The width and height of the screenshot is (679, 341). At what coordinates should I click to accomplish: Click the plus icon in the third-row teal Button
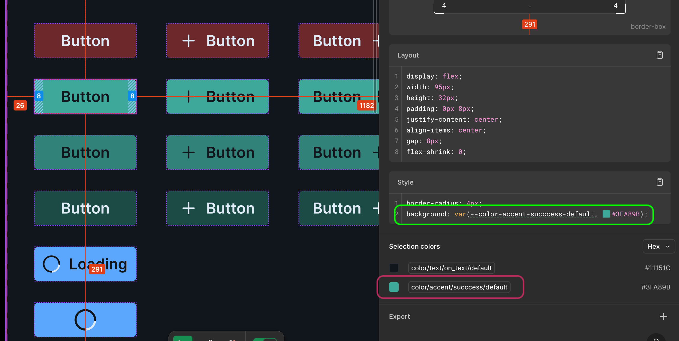click(x=189, y=152)
